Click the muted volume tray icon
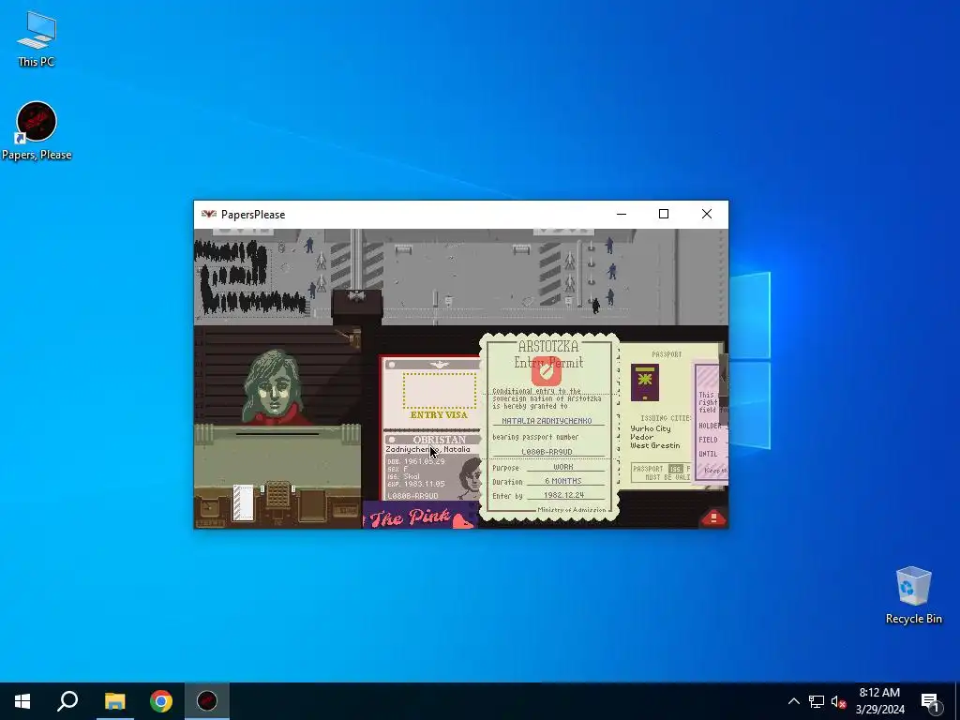Viewport: 960px width, 720px height. click(x=838, y=701)
